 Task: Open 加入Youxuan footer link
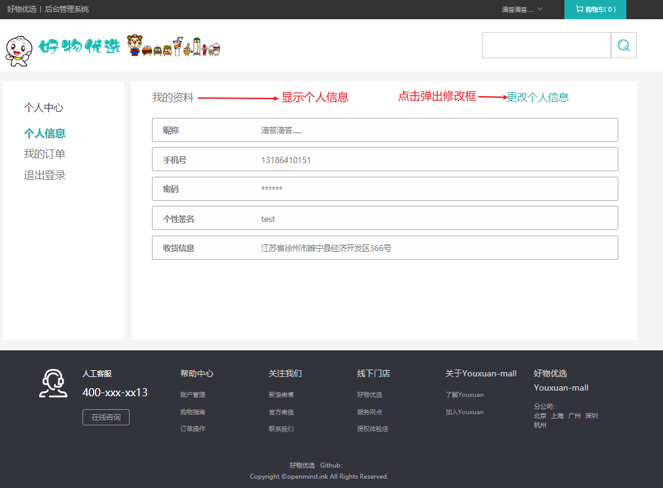coord(465,412)
